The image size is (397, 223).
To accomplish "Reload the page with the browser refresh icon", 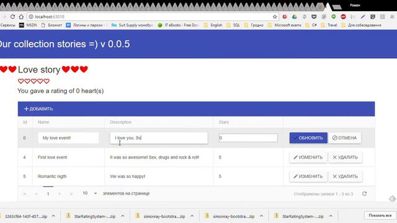I will (x=12, y=17).
